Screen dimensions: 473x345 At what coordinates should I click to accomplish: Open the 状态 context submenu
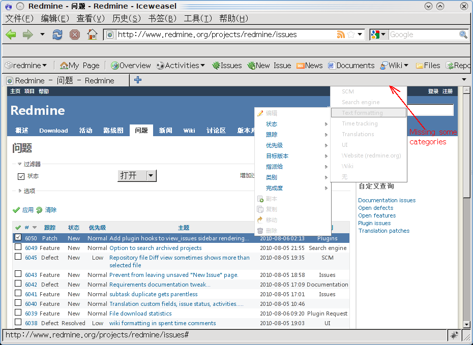click(x=293, y=124)
